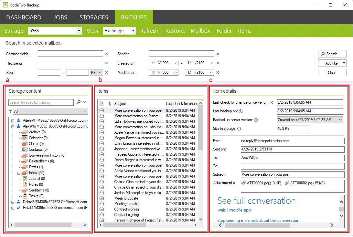353x237 pixels.
Task: Select the DeletedItems (0) folder
Action: click(41, 161)
